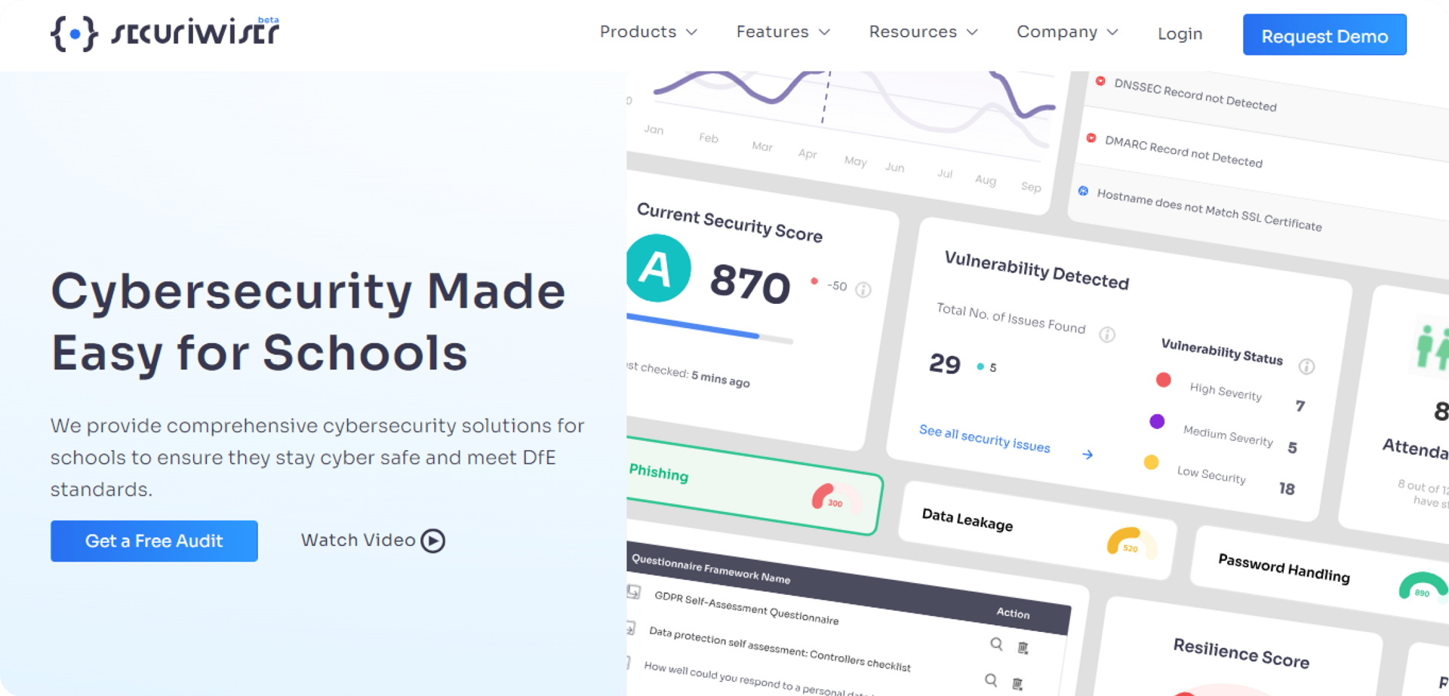
Task: Click the Get a Free Audit button
Action: click(154, 541)
